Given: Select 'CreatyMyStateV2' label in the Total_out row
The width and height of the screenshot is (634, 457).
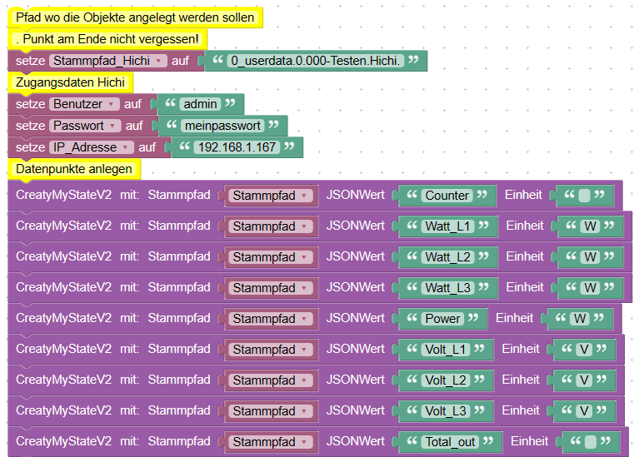Looking at the screenshot, I should pos(63,441).
